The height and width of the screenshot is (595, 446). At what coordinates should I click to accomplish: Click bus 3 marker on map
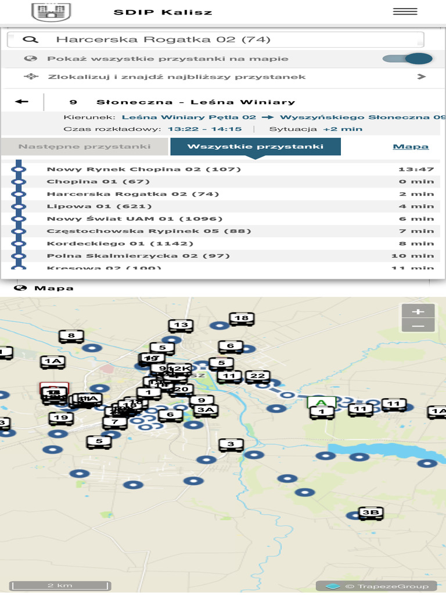231,445
